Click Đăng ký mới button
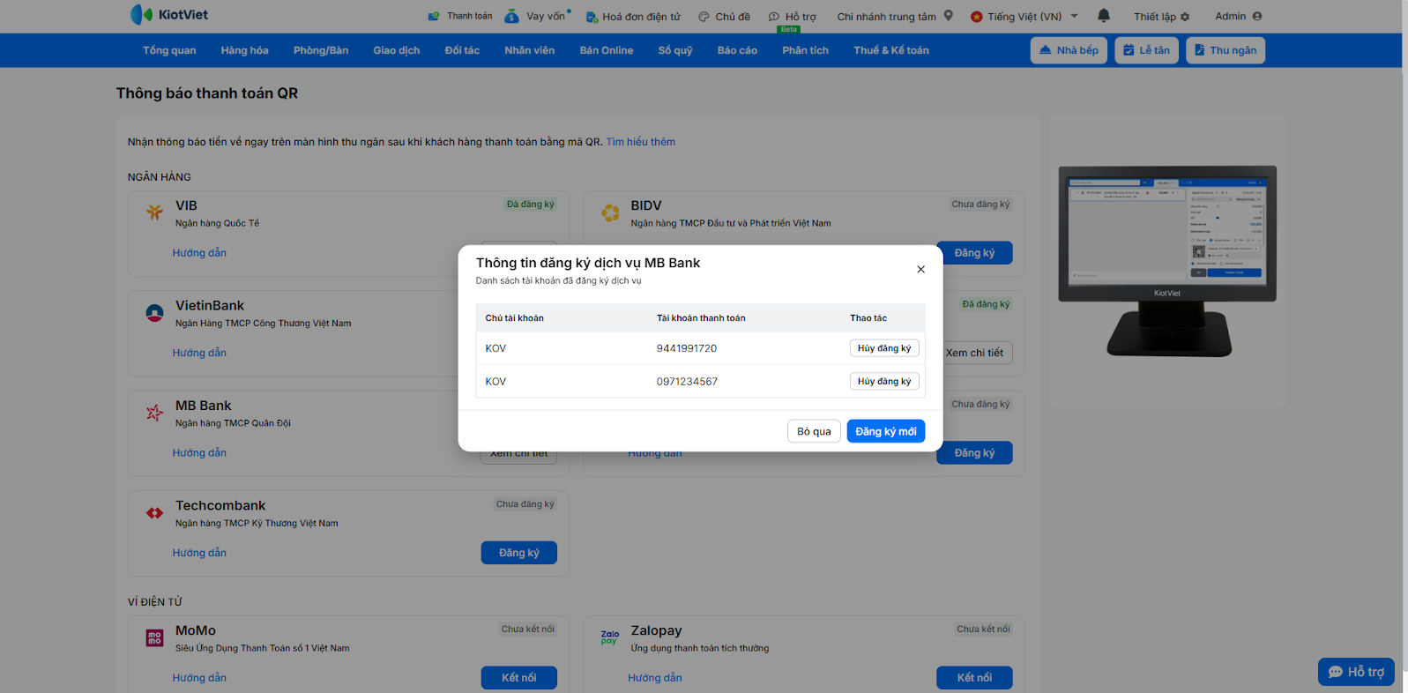The image size is (1408, 693). click(x=886, y=431)
